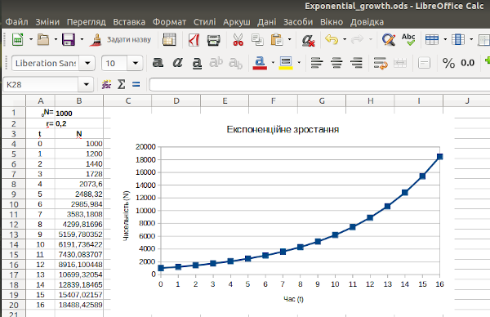Viewport: 490px width, 317px height.
Task: Open the Name Box K28 dropdown
Action: (x=87, y=84)
